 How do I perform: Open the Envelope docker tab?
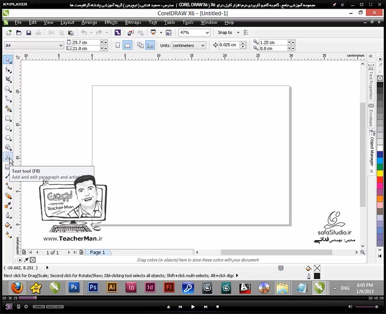point(371,115)
